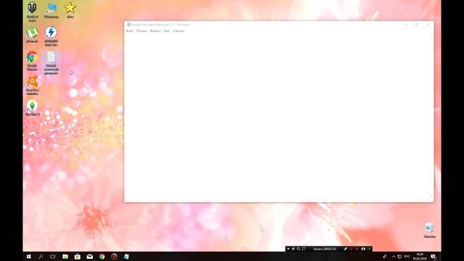Expand the recorder toolbar dropdown arrow
This screenshot has width=464, height=261.
pos(288,249)
